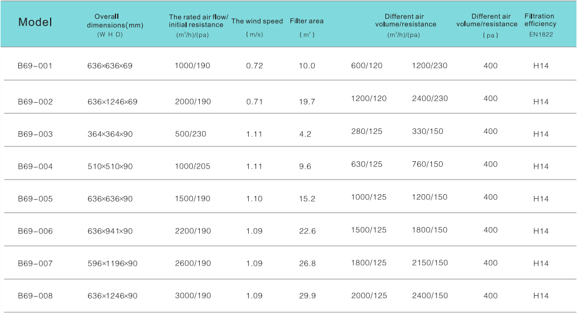Select dimensions 596×1196×90 cell

click(x=112, y=263)
